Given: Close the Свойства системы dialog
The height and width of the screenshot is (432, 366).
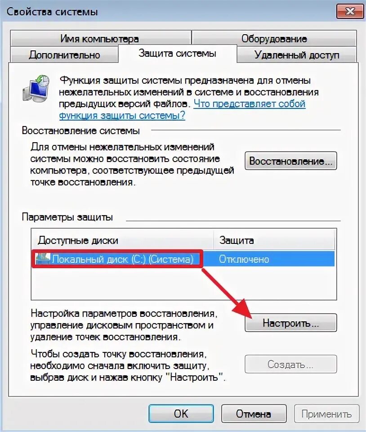Looking at the screenshot, I should [350, 12].
